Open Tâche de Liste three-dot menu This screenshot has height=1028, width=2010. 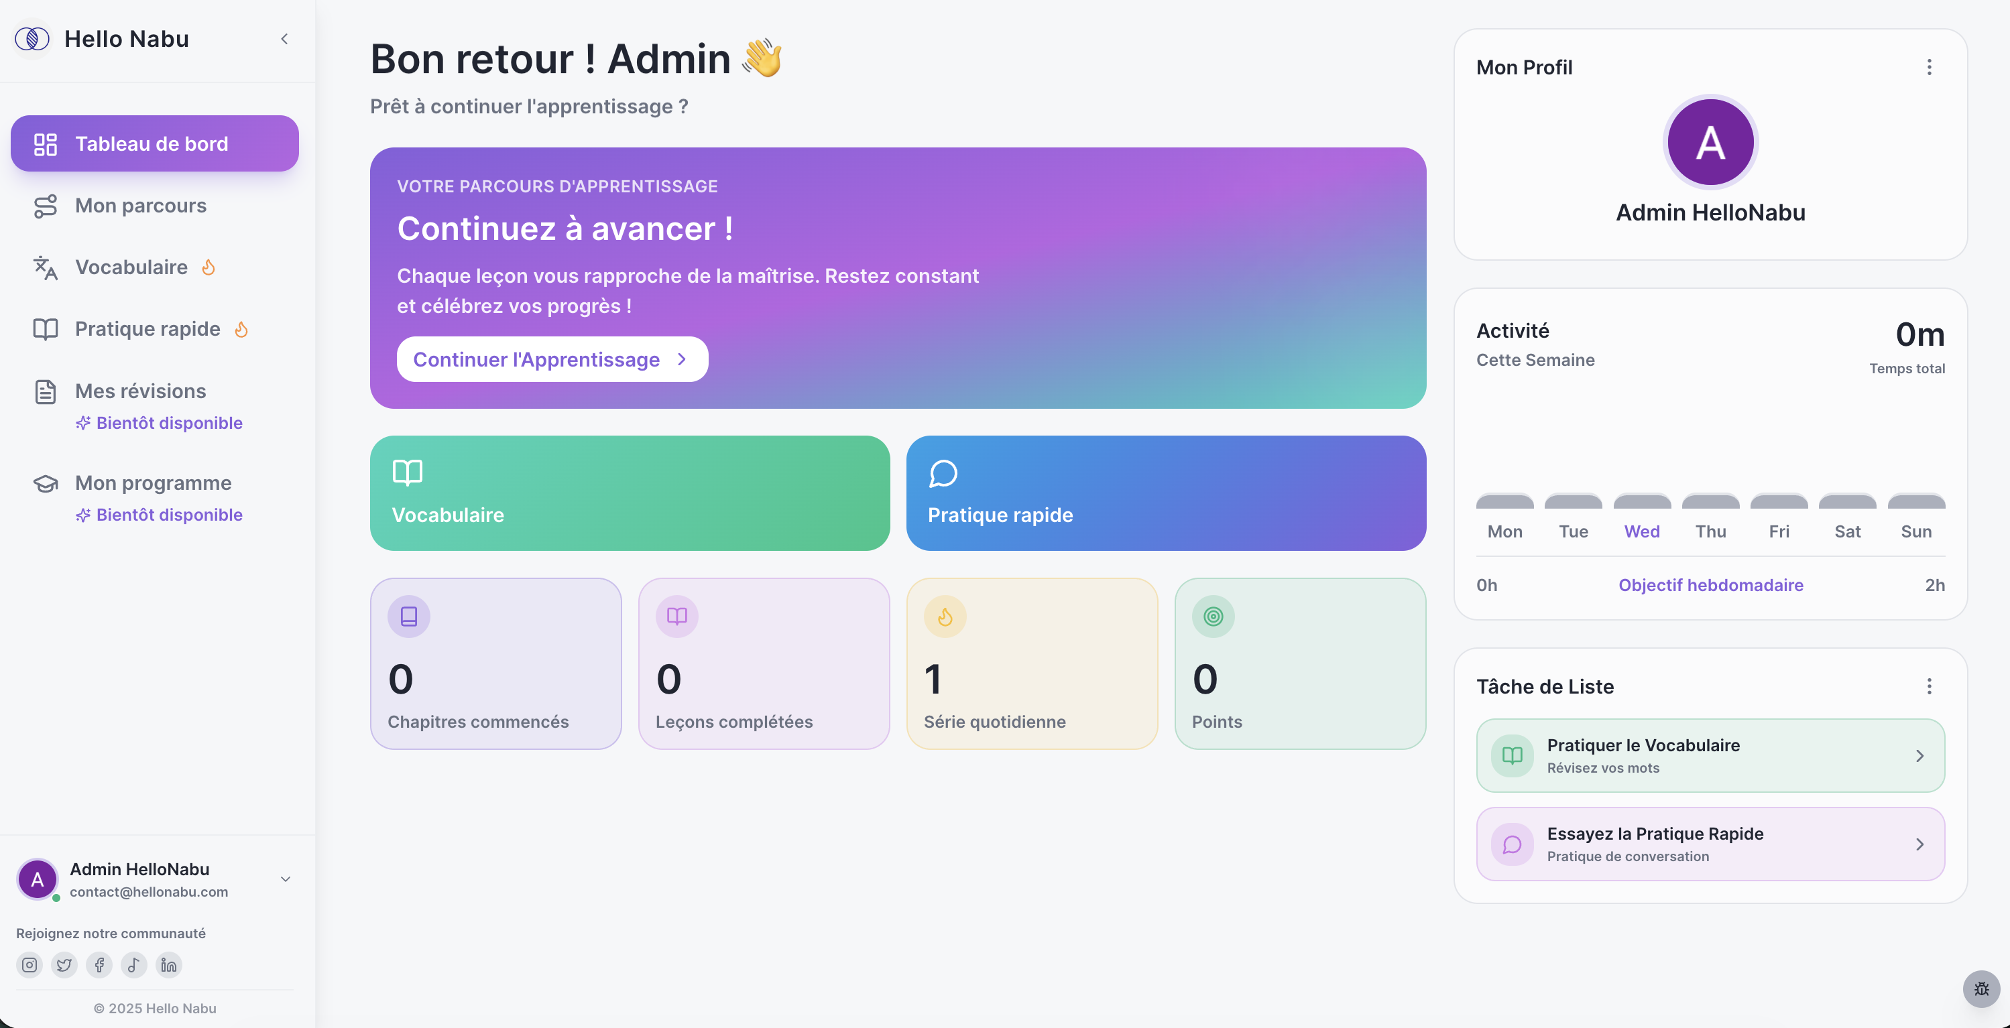[1929, 686]
